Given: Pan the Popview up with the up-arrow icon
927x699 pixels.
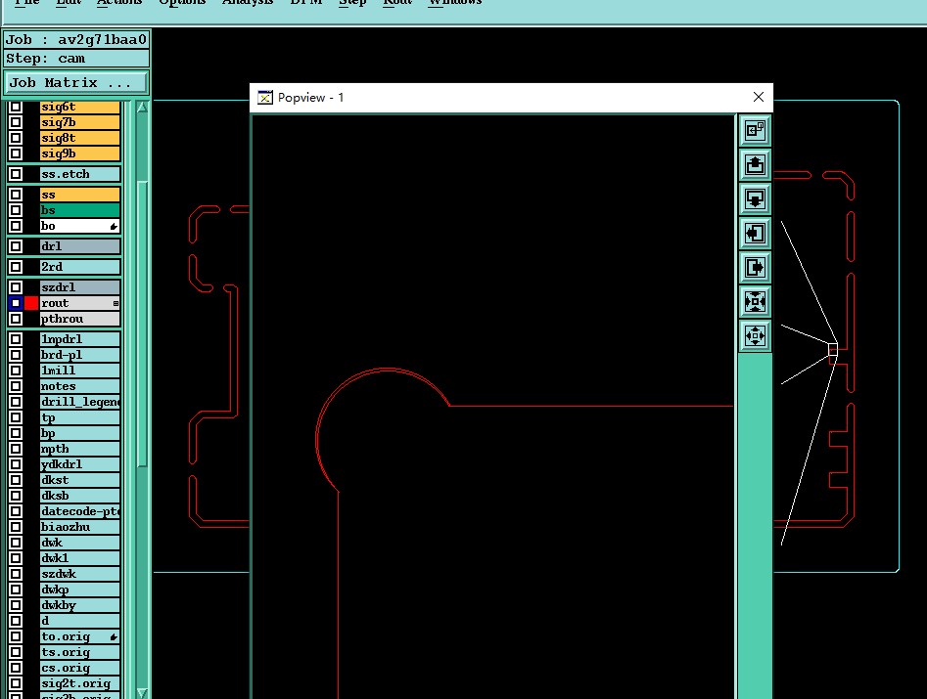Looking at the screenshot, I should [x=755, y=164].
